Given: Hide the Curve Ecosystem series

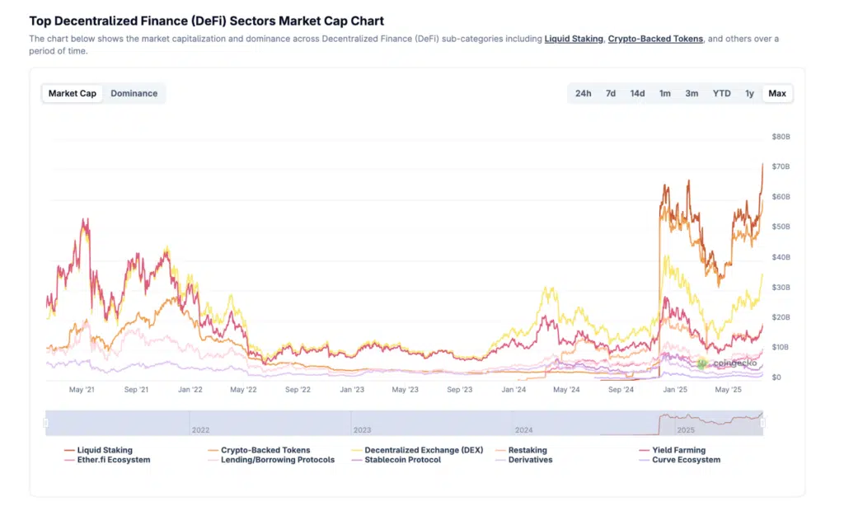Looking at the screenshot, I should (x=687, y=460).
